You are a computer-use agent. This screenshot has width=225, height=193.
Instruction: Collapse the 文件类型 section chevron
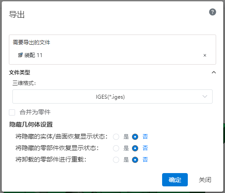(214, 72)
